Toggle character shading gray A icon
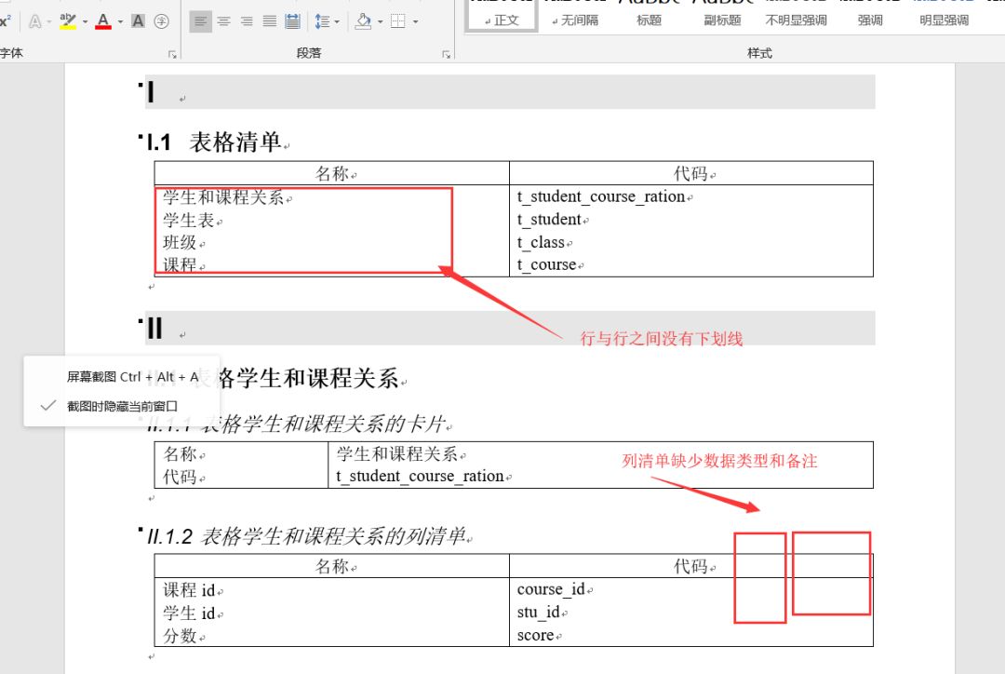The image size is (1005, 674). (138, 21)
